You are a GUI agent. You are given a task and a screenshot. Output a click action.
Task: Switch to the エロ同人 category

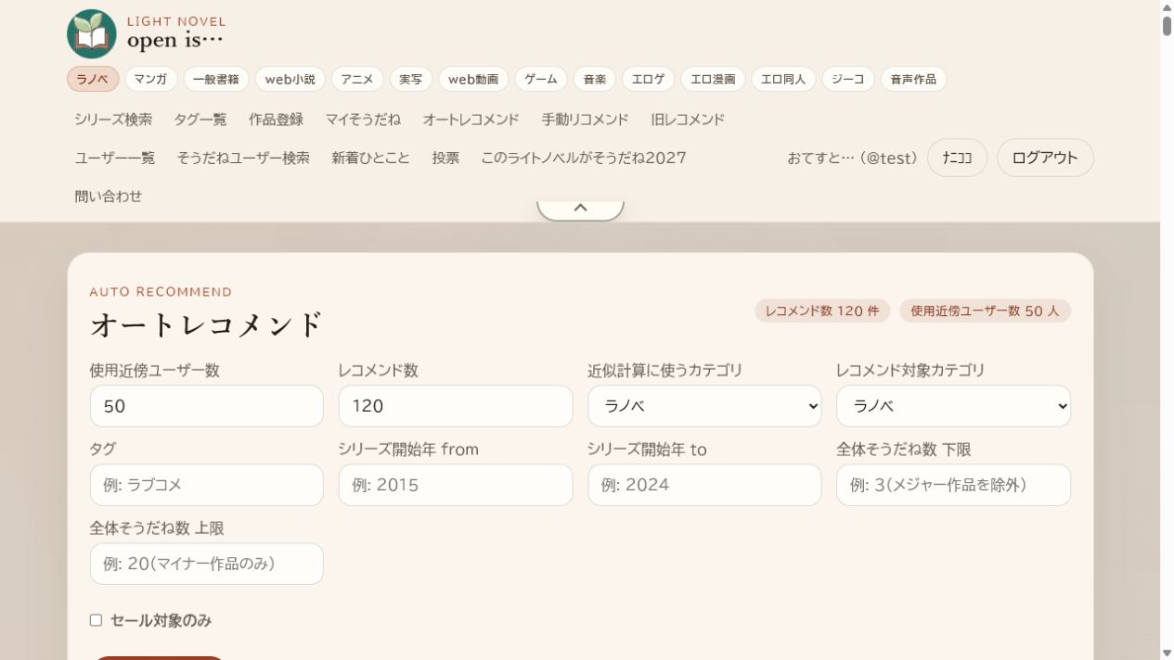click(783, 79)
